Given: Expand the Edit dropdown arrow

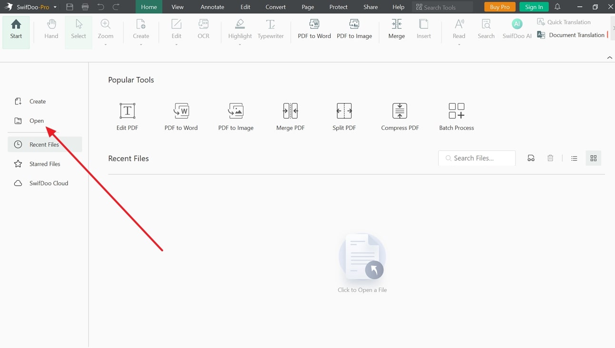Looking at the screenshot, I should pyautogui.click(x=176, y=45).
